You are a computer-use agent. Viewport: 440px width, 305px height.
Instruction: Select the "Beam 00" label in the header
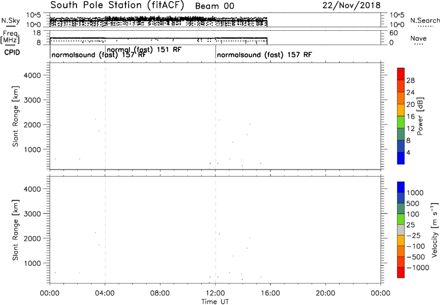[215, 6]
